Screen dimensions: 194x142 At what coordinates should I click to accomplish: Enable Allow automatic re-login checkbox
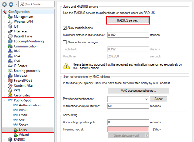(65, 42)
